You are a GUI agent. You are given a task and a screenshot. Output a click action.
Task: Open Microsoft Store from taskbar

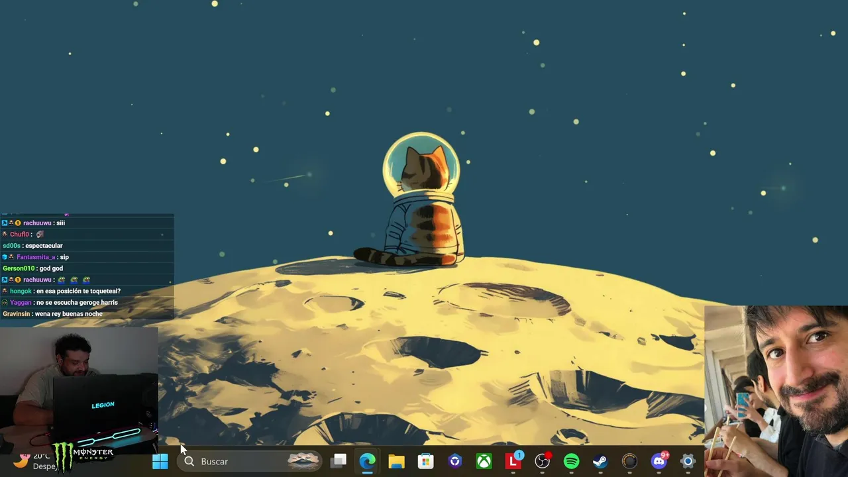point(426,461)
